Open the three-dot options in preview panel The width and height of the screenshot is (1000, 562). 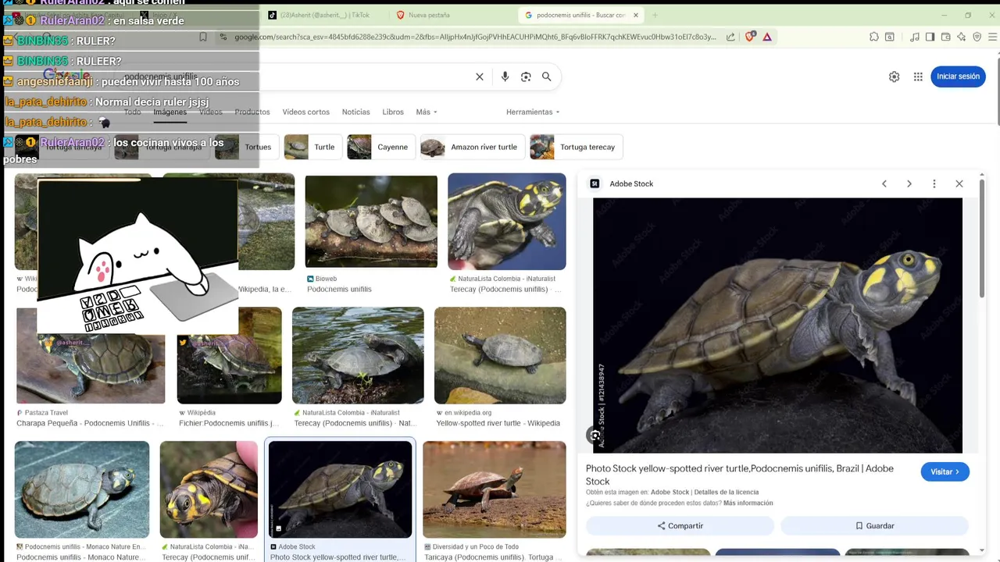(x=934, y=183)
